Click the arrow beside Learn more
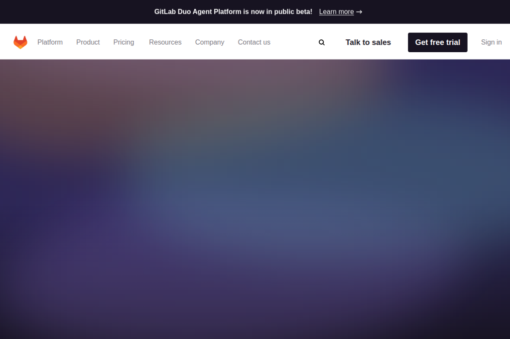 (359, 12)
